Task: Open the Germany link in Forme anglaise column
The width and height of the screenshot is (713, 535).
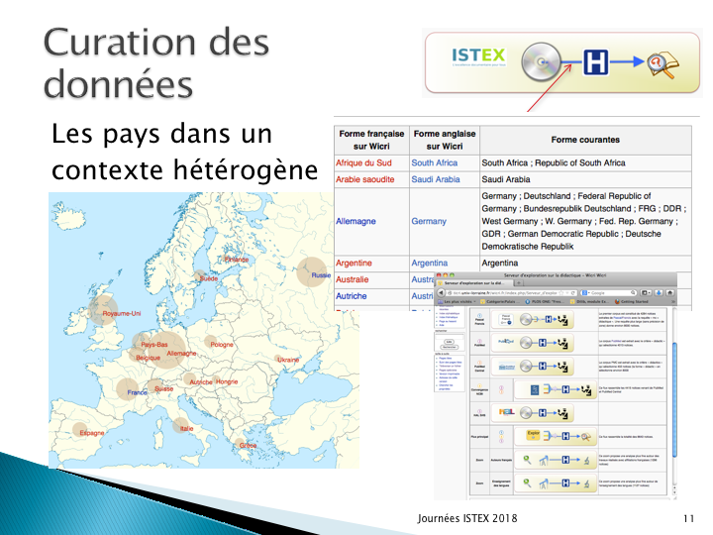Action: tap(429, 221)
